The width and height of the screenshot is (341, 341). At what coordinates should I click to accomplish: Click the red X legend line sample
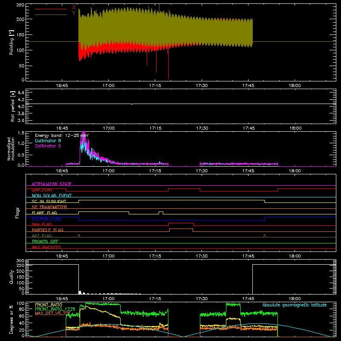[x=51, y=9]
